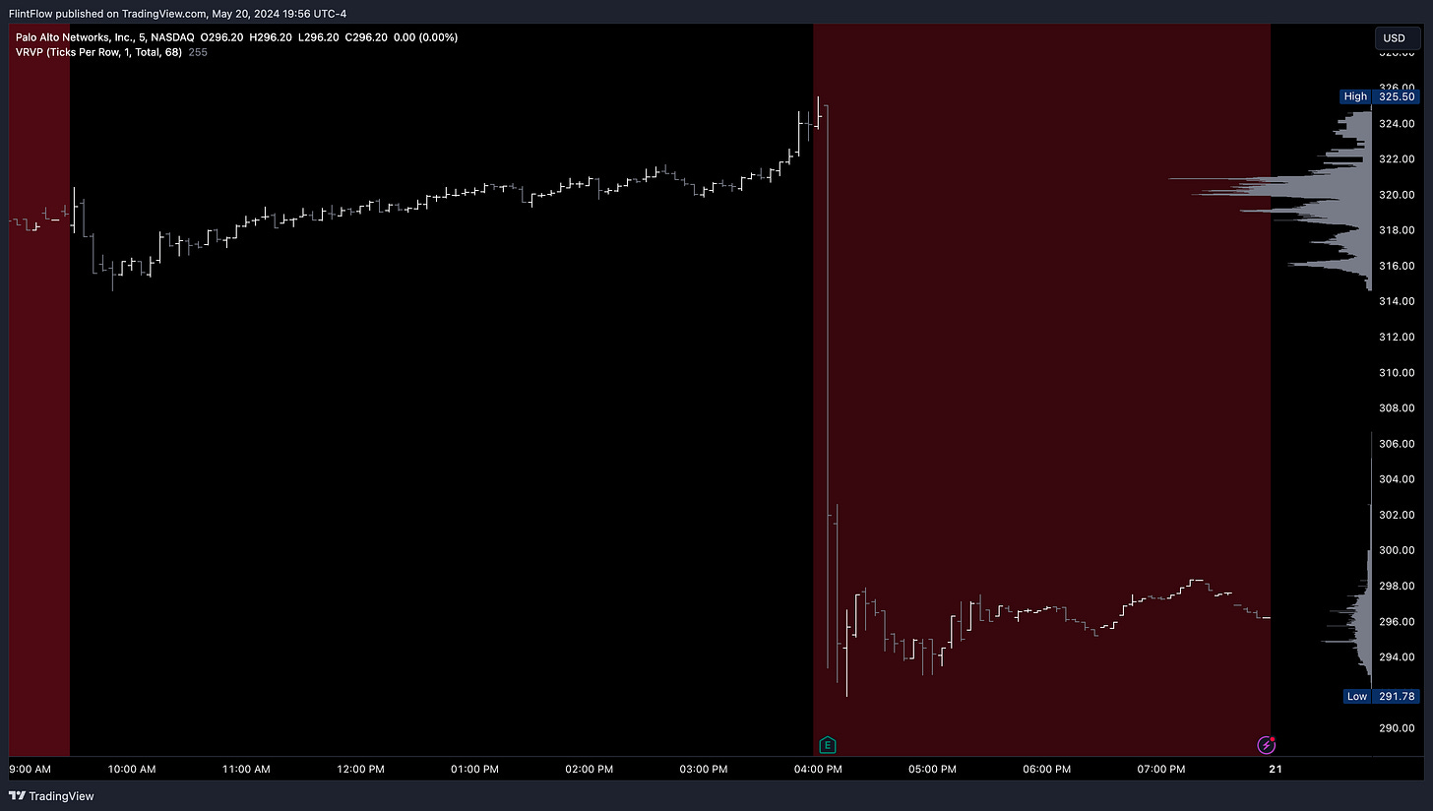Click the Low 291.78 price label
1433x811 pixels.
1380,696
